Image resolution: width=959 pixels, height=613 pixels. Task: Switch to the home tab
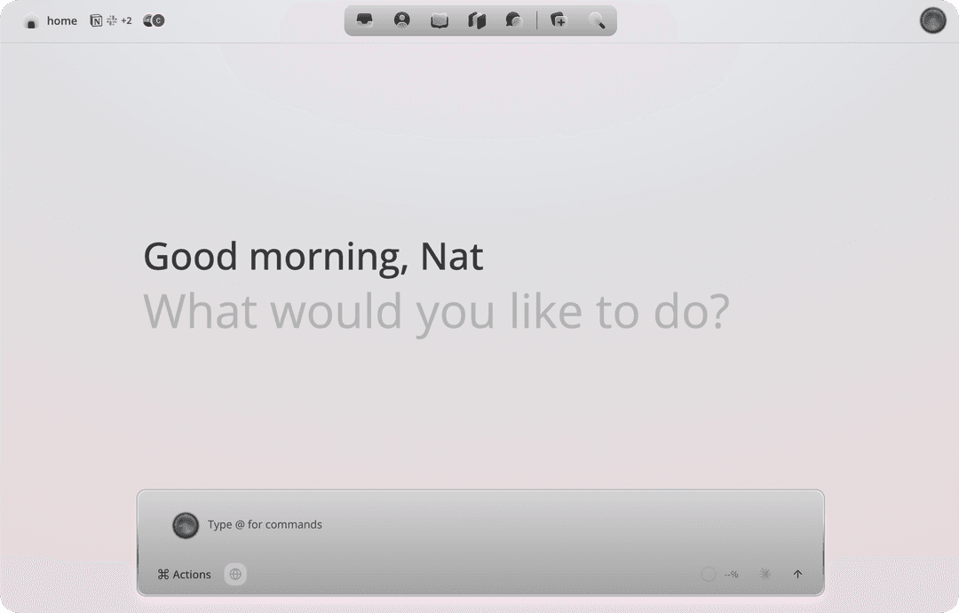(x=62, y=20)
